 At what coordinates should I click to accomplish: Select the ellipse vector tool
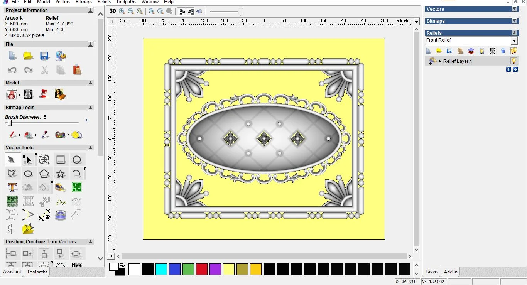click(x=28, y=174)
